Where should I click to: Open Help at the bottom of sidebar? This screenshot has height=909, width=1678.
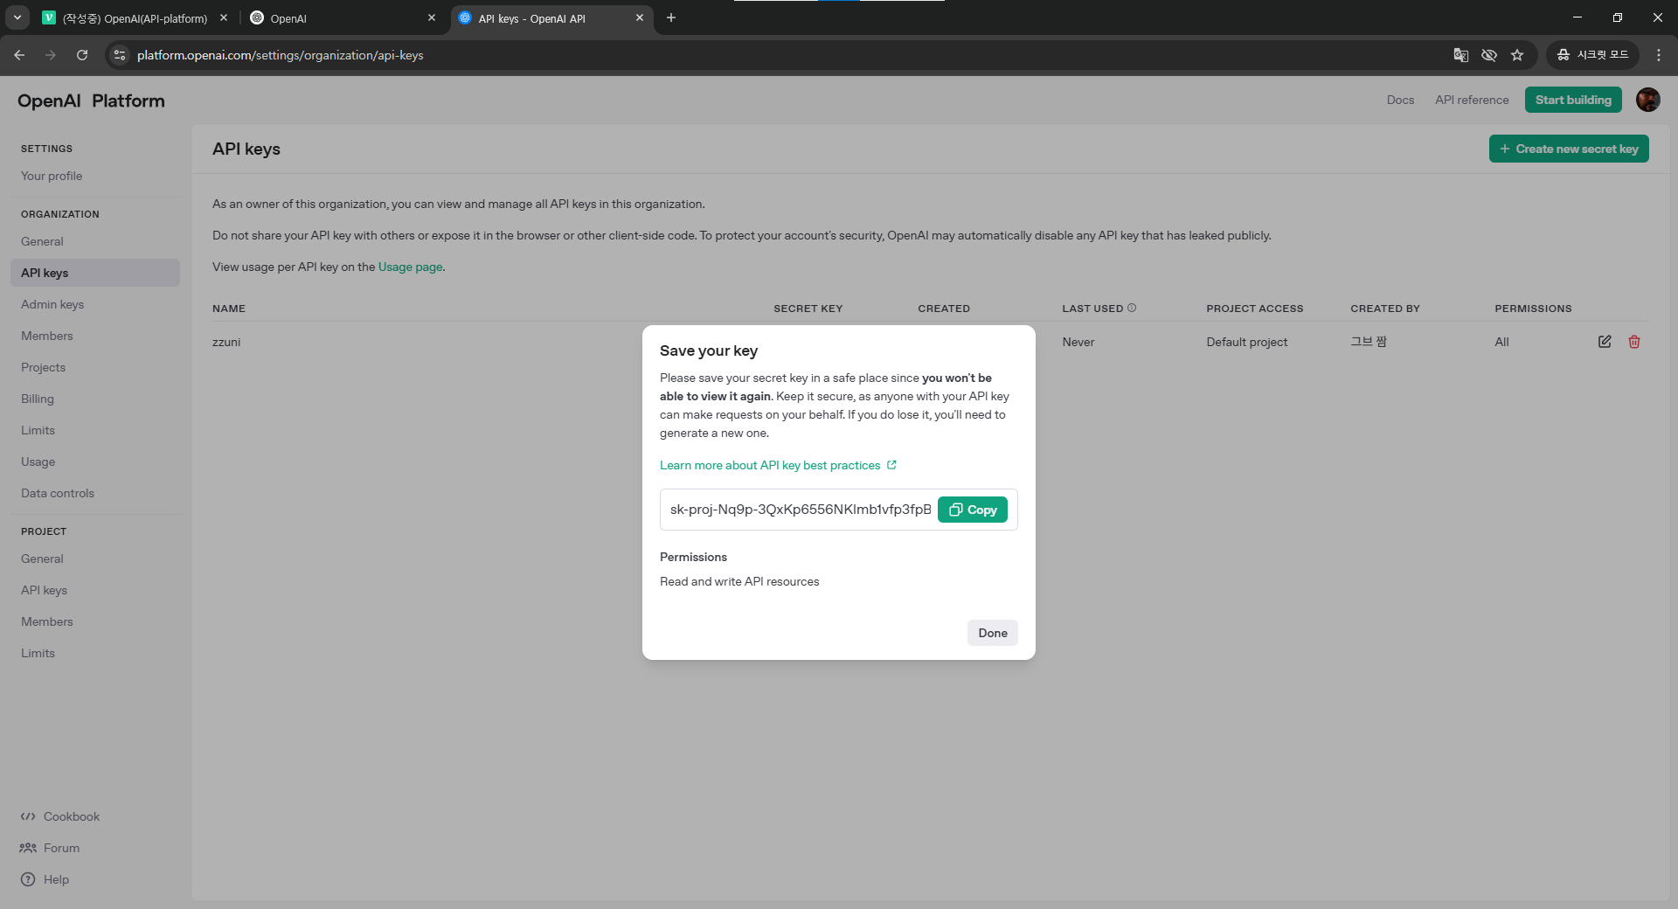[x=56, y=879]
